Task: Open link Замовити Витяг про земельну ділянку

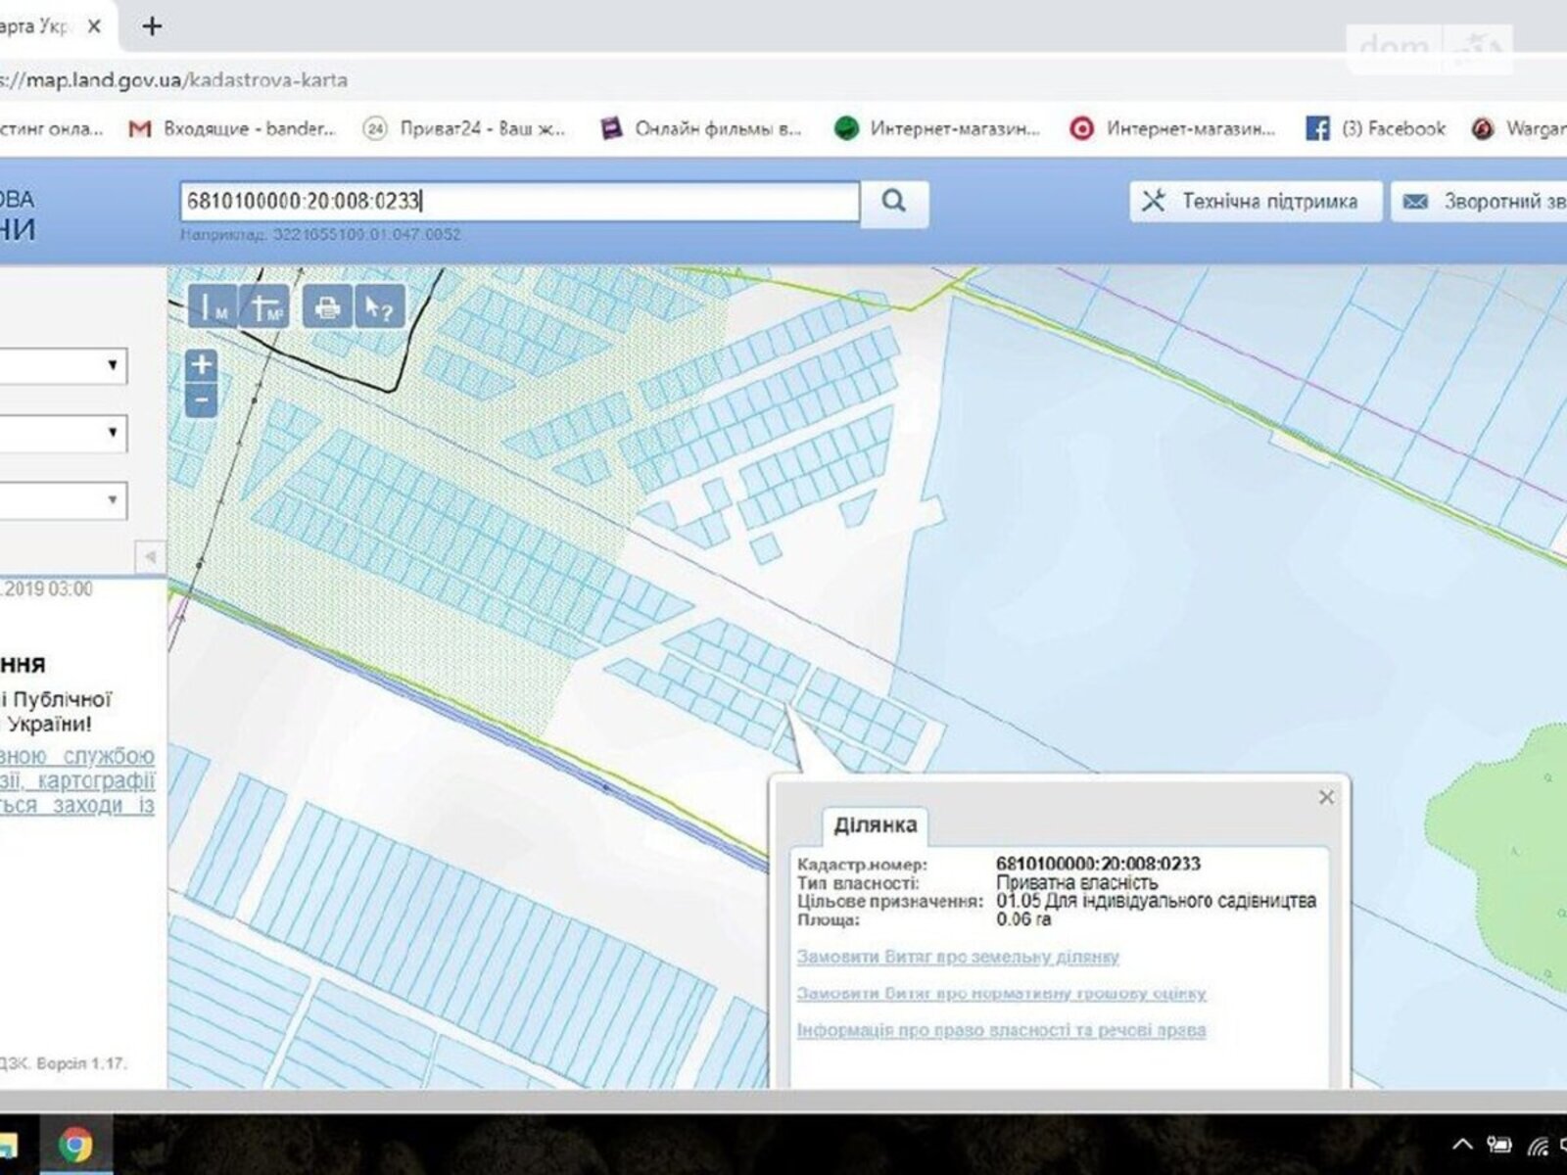Action: pos(957,957)
